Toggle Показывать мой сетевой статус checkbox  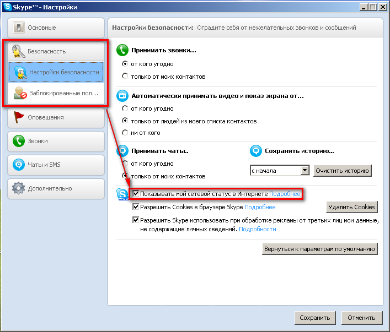(136, 193)
